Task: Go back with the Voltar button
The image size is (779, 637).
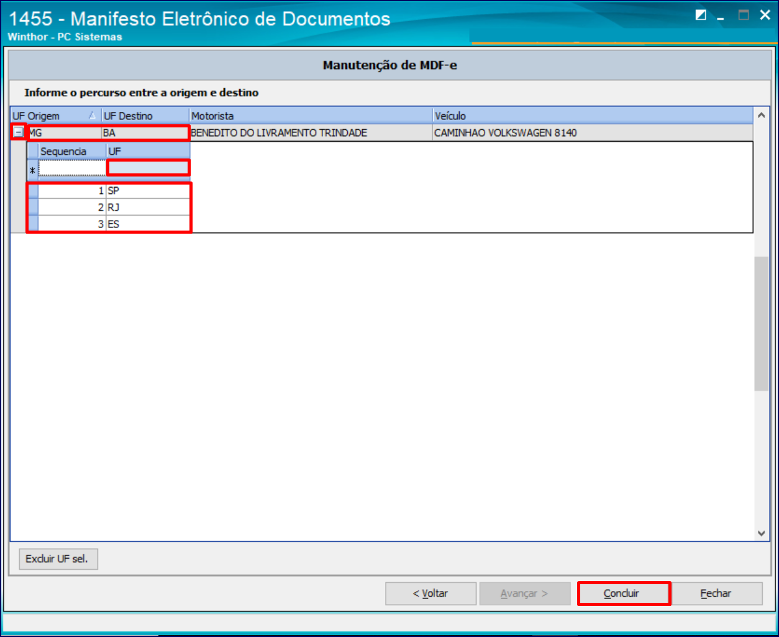Action: [430, 593]
